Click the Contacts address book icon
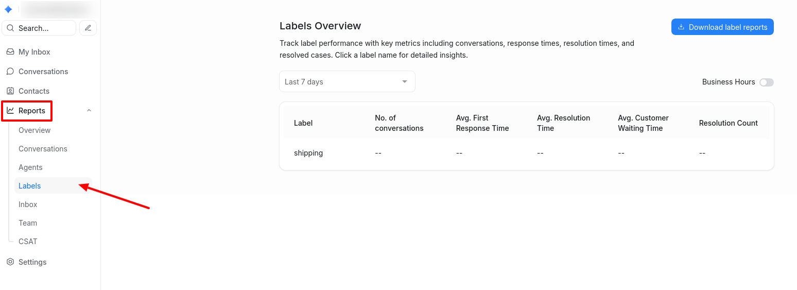 pos(10,91)
